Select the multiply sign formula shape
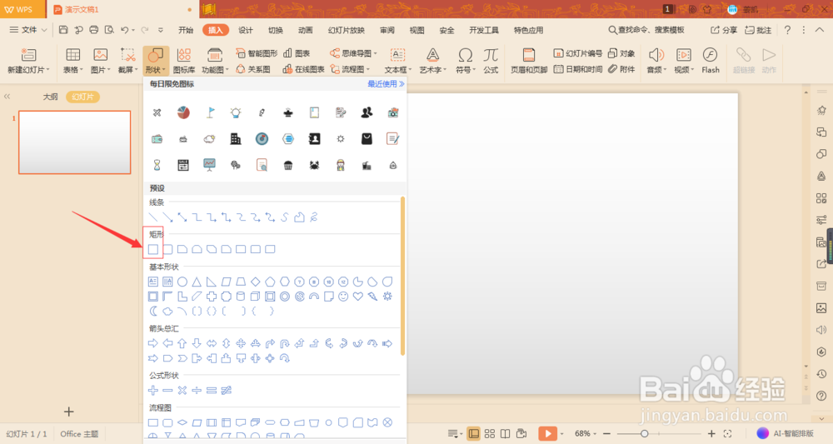This screenshot has height=444, width=833. (182, 391)
